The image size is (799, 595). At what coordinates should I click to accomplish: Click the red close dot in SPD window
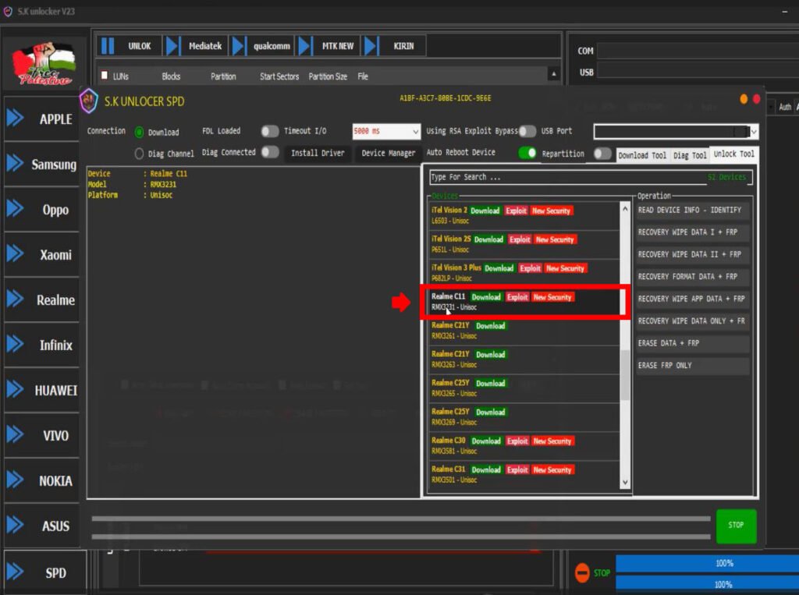pos(756,99)
